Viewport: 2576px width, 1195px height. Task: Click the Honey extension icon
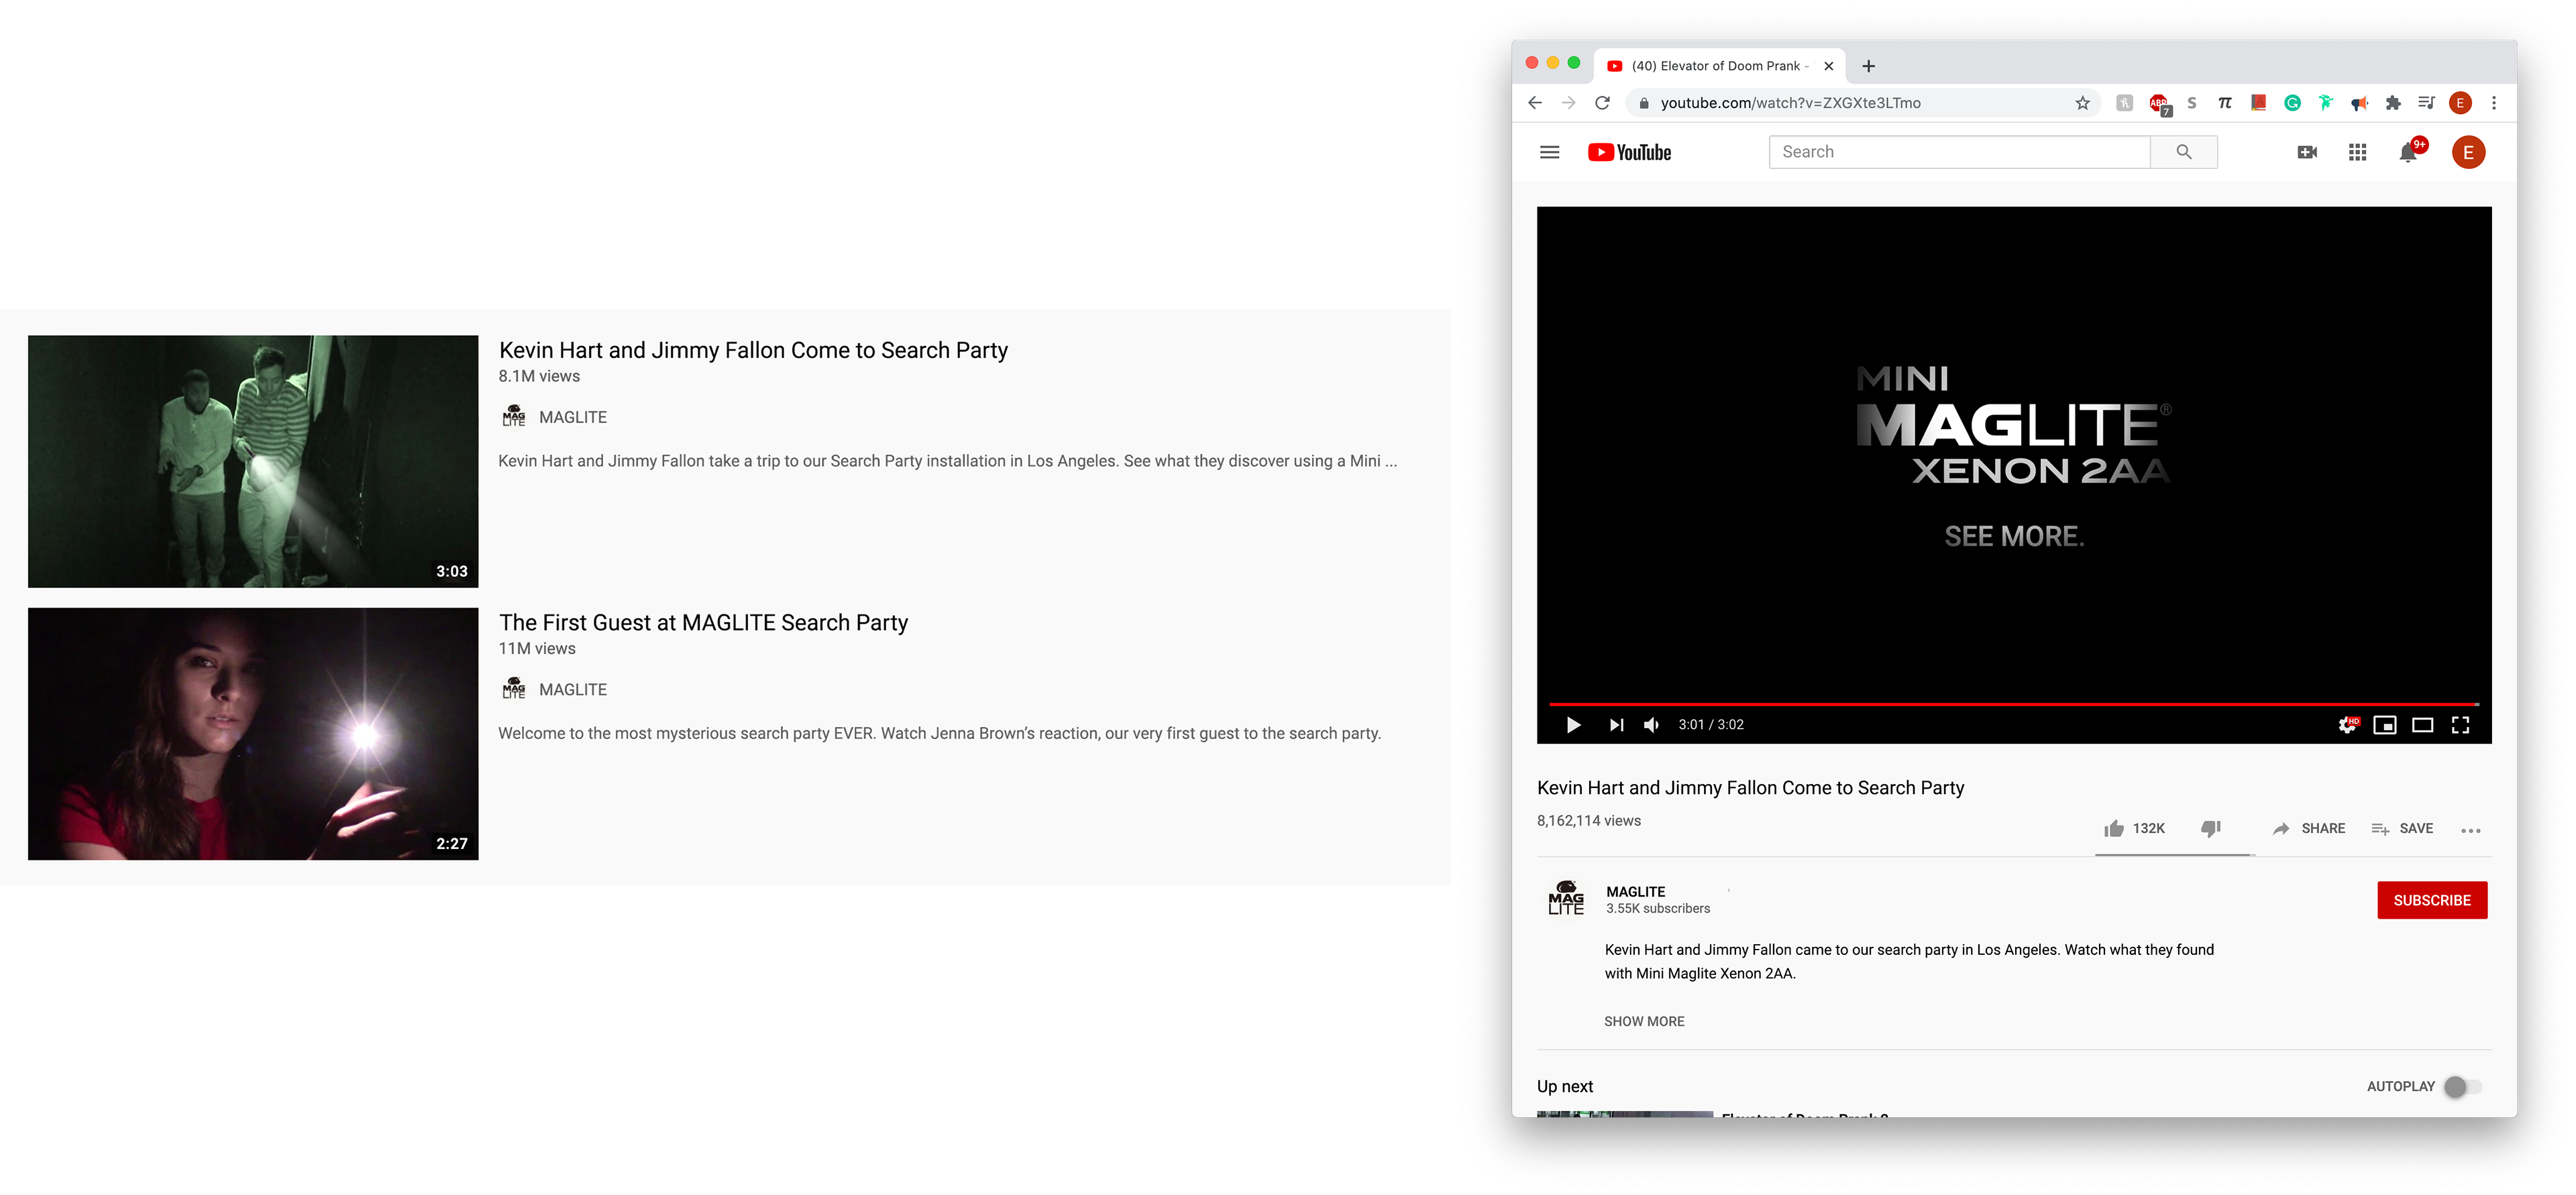click(x=2124, y=103)
